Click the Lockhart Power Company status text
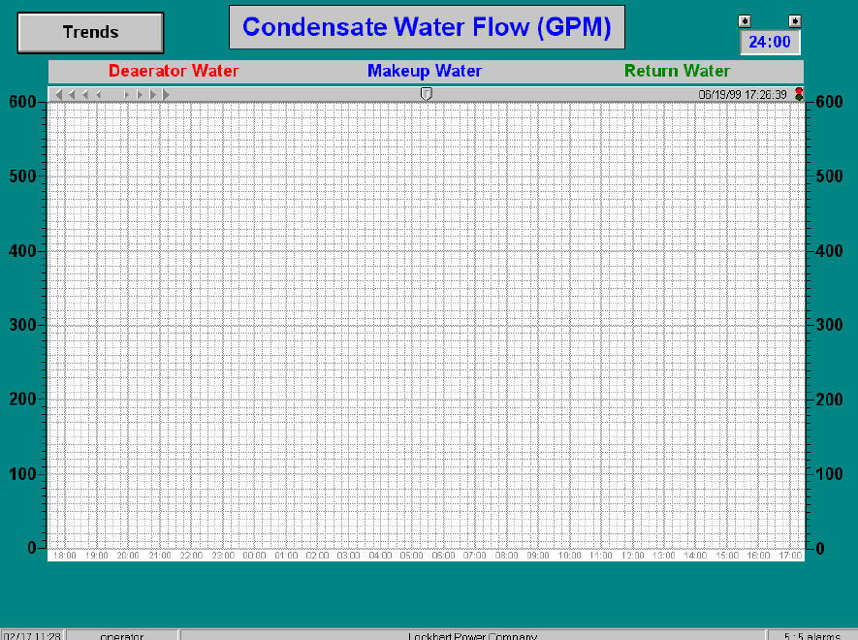Image resolution: width=858 pixels, height=640 pixels. tap(473, 636)
